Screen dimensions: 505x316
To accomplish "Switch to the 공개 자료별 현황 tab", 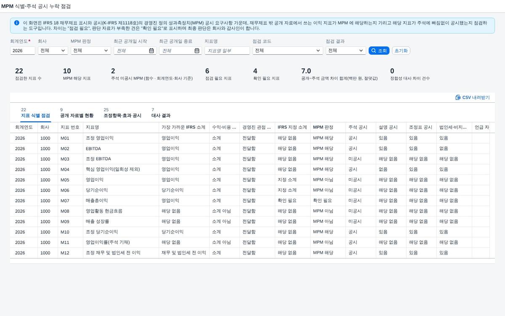I will click(x=77, y=113).
